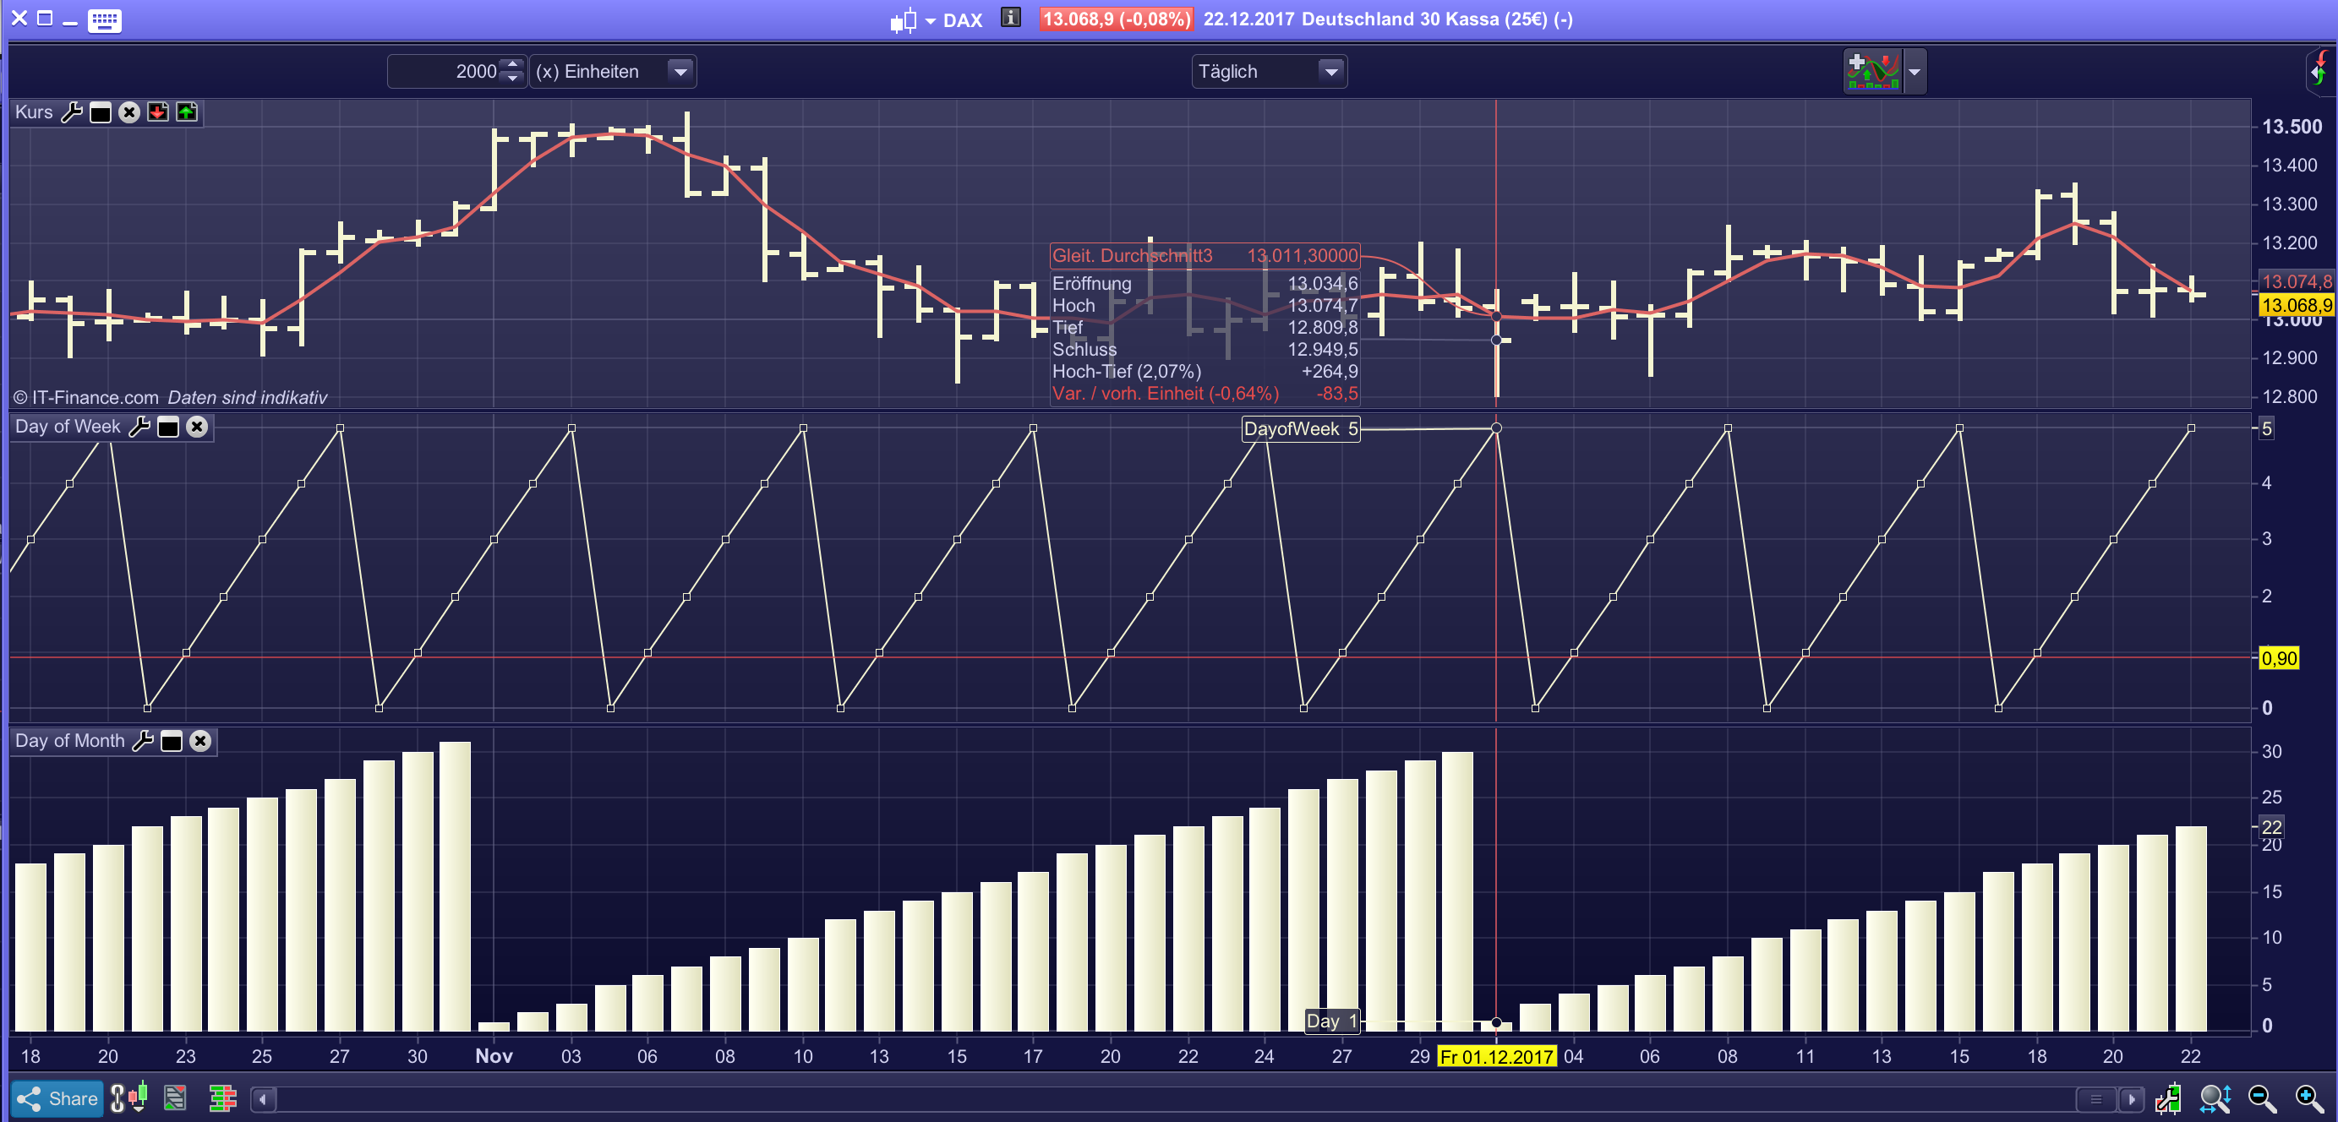Click the chart style link candlestick icon
This screenshot has width=2338, height=1122.
click(x=128, y=1098)
